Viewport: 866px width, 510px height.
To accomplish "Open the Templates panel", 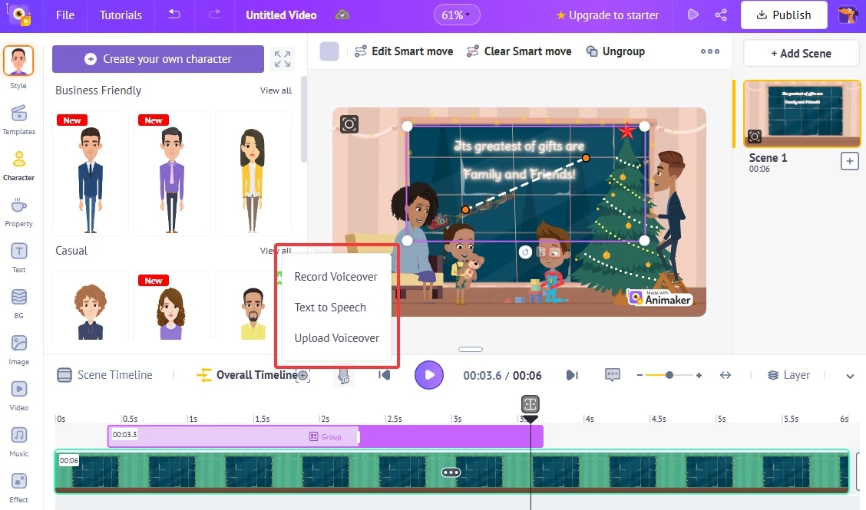I will pyautogui.click(x=19, y=120).
